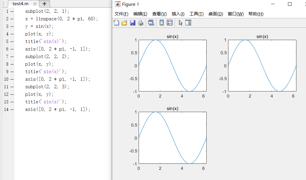Click the axis call on line 6
The width and height of the screenshot is (306, 180).
[x=58, y=49]
